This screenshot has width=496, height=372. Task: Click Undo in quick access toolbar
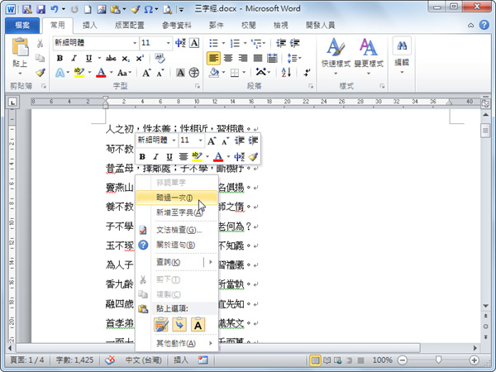(x=55, y=9)
